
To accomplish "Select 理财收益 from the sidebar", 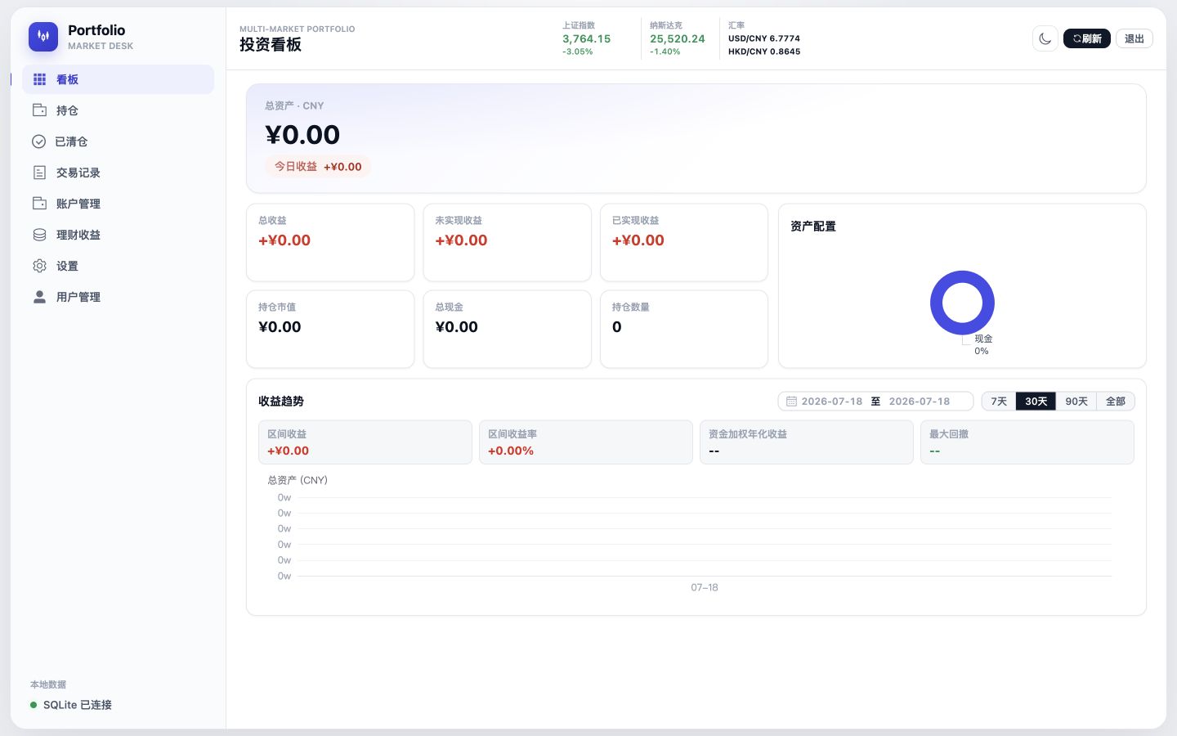I will tap(118, 235).
